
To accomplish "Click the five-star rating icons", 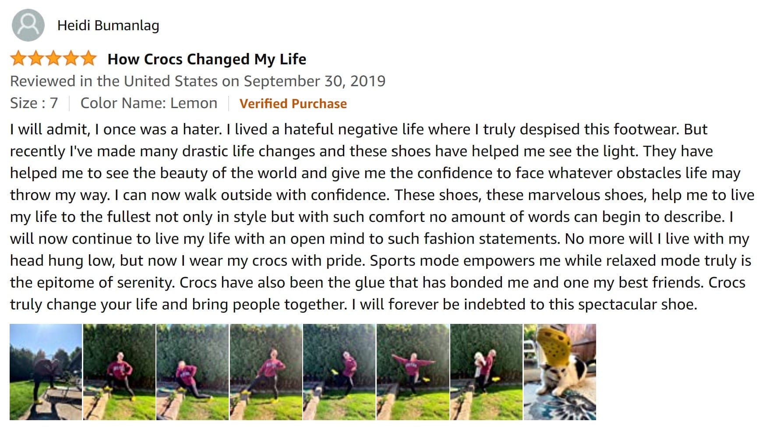I will coord(53,58).
